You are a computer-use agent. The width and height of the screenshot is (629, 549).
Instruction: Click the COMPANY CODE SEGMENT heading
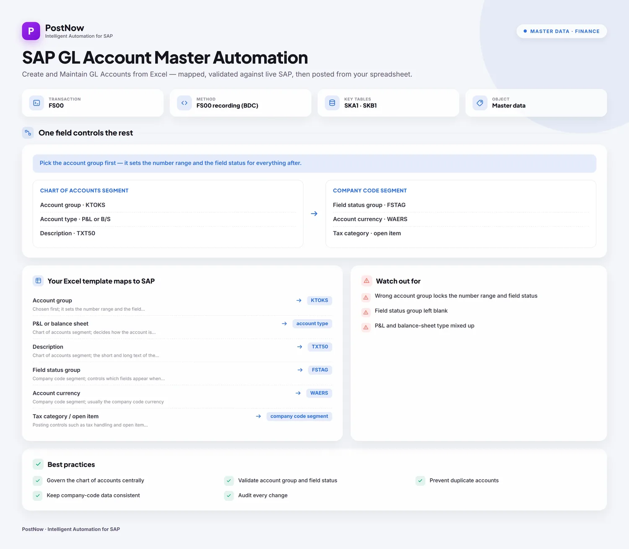click(x=370, y=191)
